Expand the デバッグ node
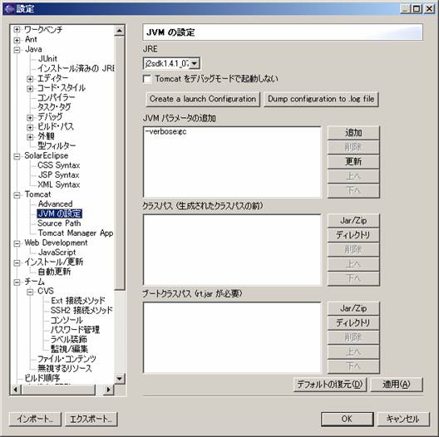 pyautogui.click(x=30, y=117)
